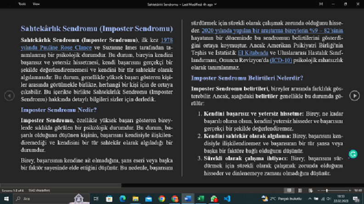This screenshot has width=364, height=204.
Task: Switch to Word taskbar icon
Action: tap(188, 199)
